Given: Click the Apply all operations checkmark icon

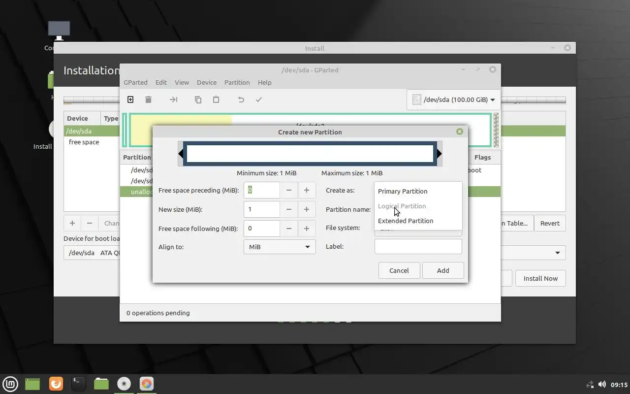Looking at the screenshot, I should [259, 99].
